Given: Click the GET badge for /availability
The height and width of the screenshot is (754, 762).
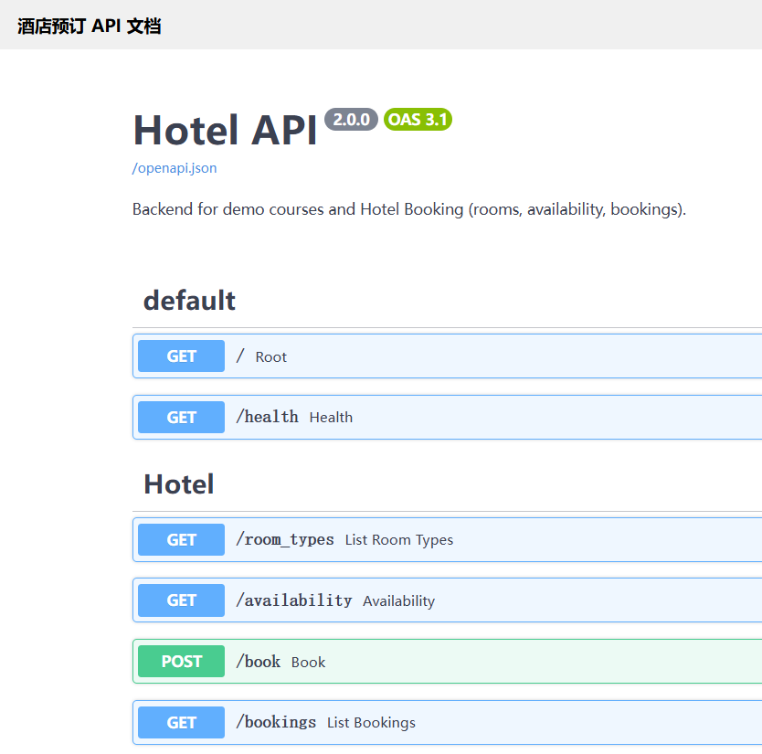Looking at the screenshot, I should [181, 600].
